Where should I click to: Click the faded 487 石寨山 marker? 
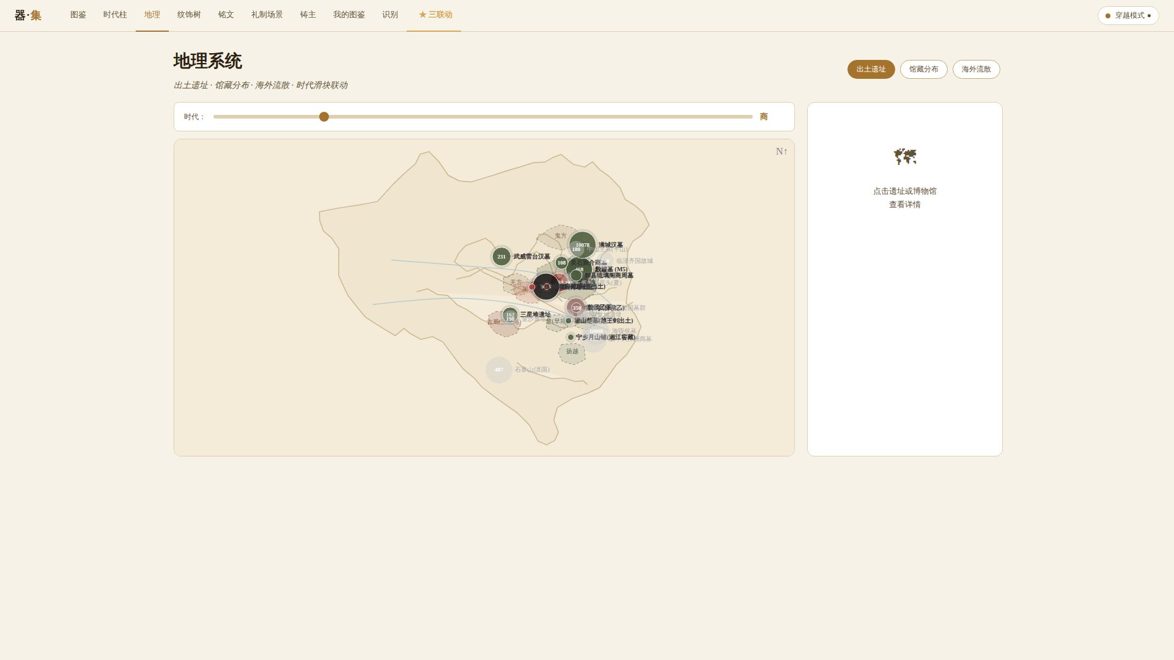(499, 370)
